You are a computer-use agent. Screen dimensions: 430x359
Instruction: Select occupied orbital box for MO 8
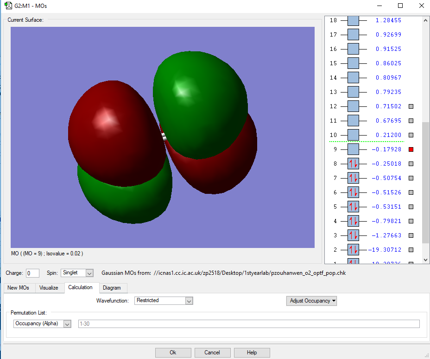pos(353,164)
